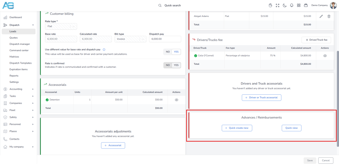Image resolution: width=339 pixels, height=166 pixels.
Task: View Celia O'Connell fee eye icon
Action: point(325,56)
